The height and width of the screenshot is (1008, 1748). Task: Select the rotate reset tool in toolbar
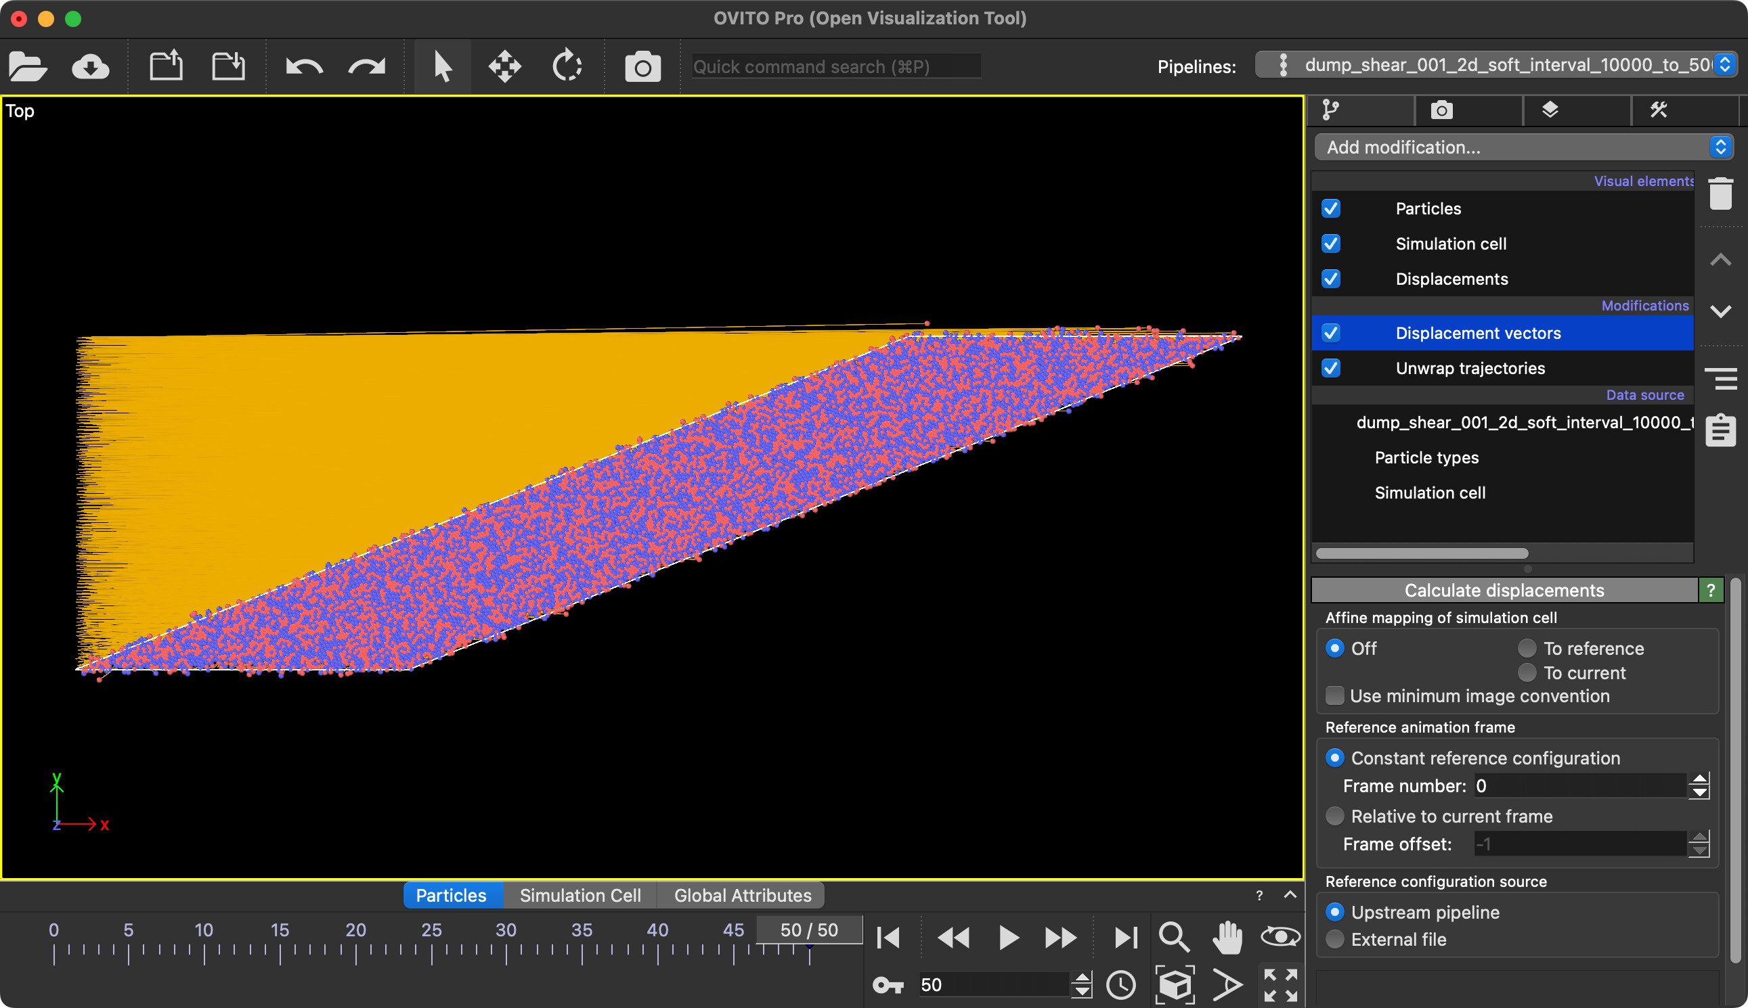[x=567, y=67]
